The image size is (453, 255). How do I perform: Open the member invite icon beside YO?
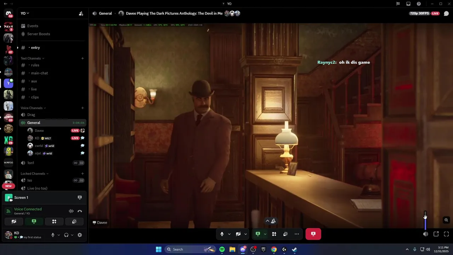pyautogui.click(x=81, y=13)
